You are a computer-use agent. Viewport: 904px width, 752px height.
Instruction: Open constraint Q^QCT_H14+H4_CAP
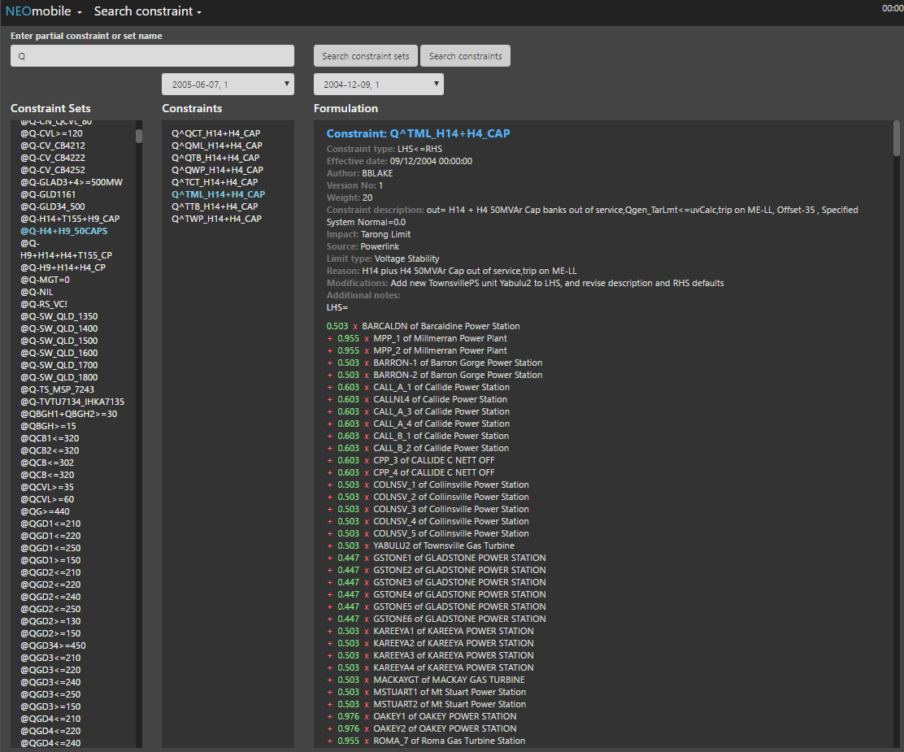click(215, 133)
